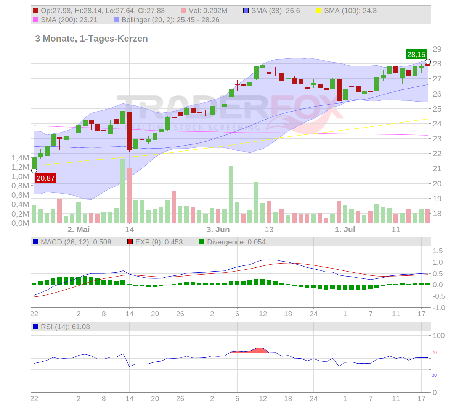Click the '2. Mai' date label
Screen dimensions: 472x406
tap(79, 230)
